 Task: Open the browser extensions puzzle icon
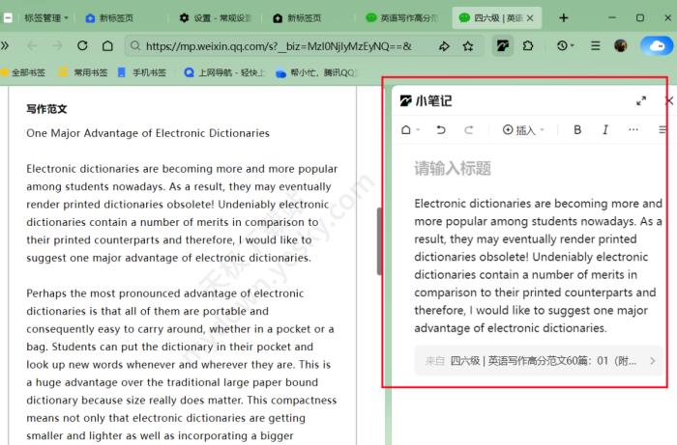coord(528,45)
